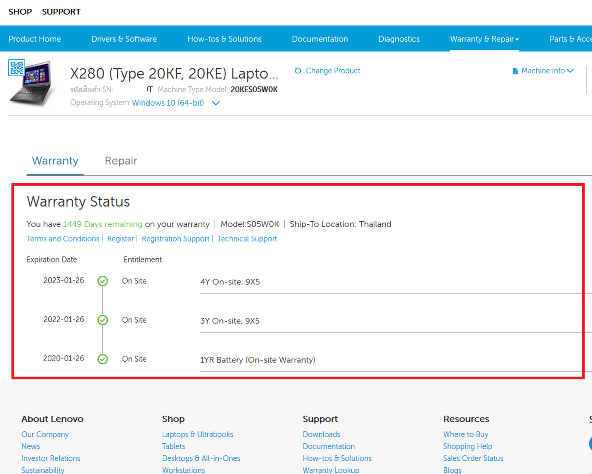Open Technical Support link
Image resolution: width=592 pixels, height=474 pixels.
(x=247, y=239)
